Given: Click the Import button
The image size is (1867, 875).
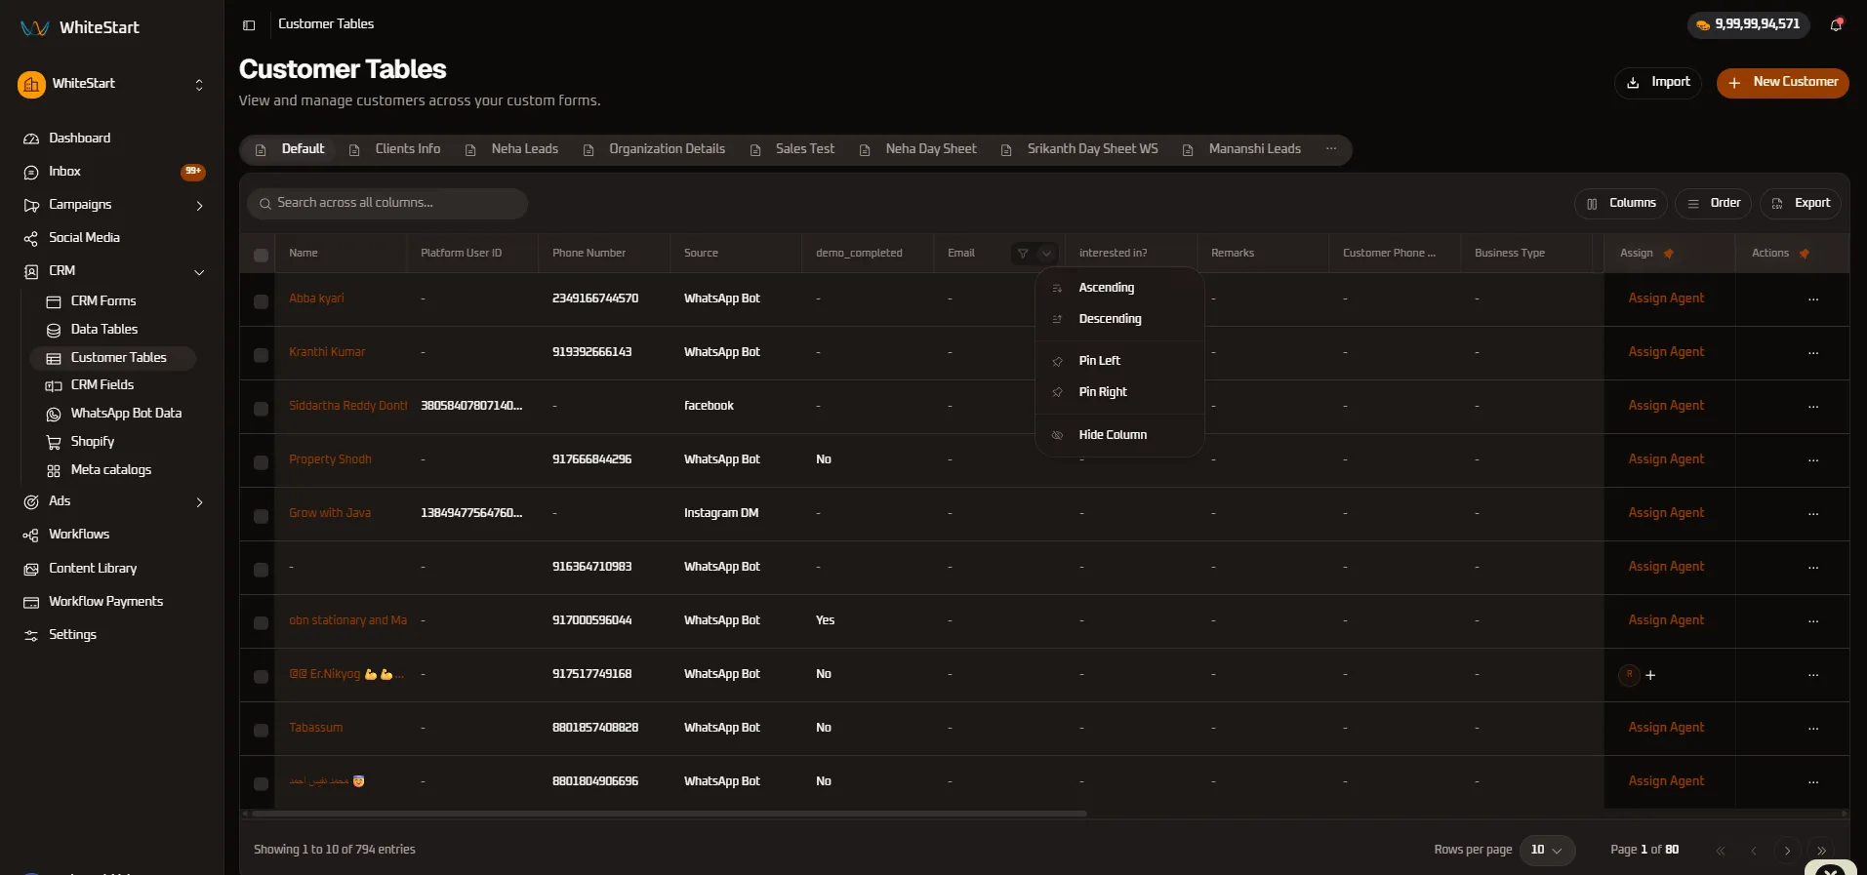Looking at the screenshot, I should (x=1657, y=83).
